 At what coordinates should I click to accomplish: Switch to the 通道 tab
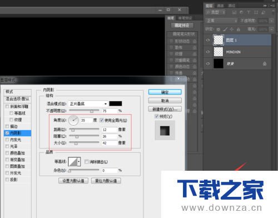(220, 6)
